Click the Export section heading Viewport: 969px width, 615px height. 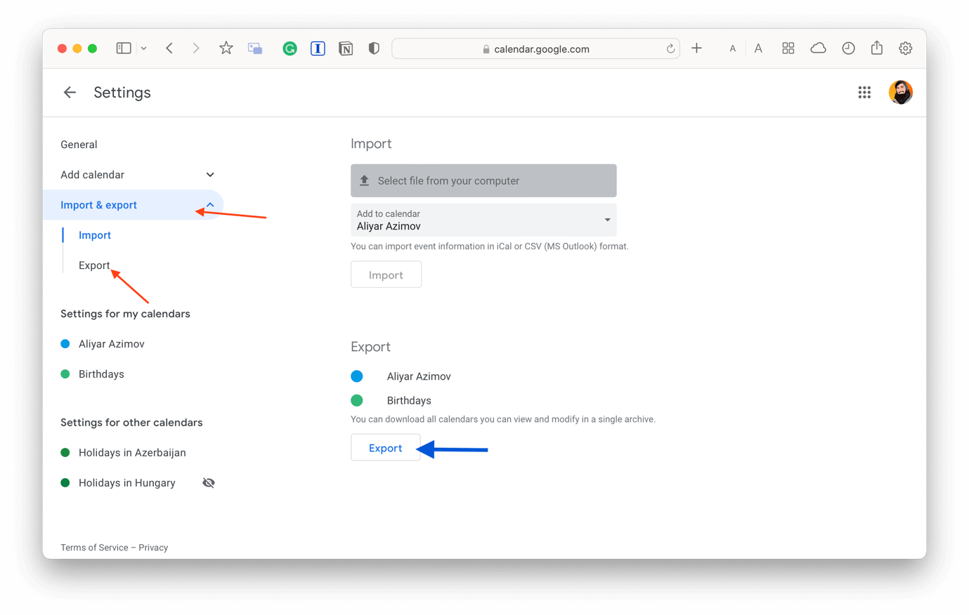[370, 347]
